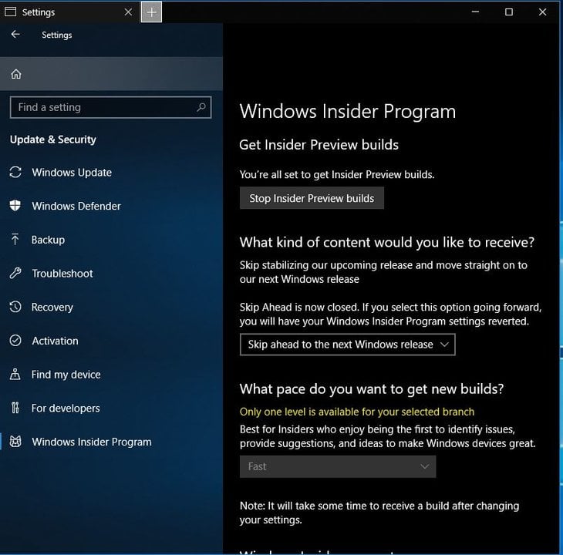This screenshot has width=563, height=555.
Task: Click the Recovery clock icon
Action: [x=15, y=307]
